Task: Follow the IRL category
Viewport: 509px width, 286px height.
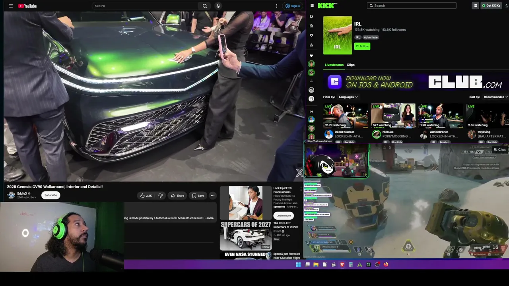Action: pyautogui.click(x=362, y=46)
